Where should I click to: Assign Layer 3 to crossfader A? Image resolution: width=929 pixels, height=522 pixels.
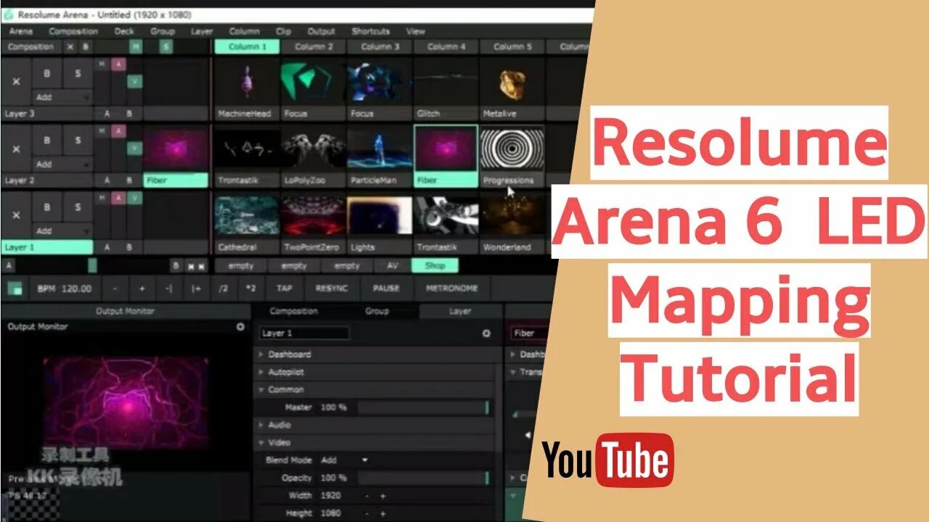coord(107,114)
